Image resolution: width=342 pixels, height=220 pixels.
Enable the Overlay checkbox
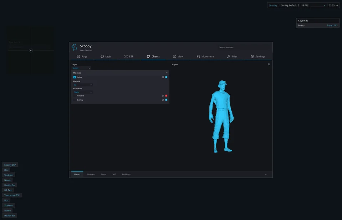(x=75, y=100)
